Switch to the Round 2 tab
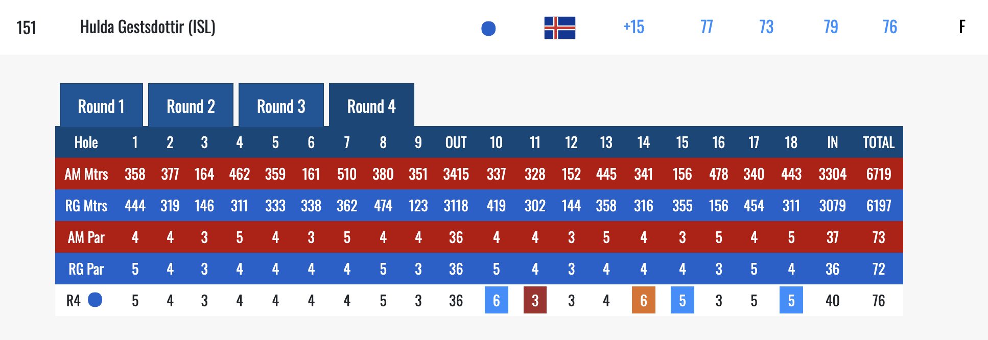988x340 pixels. 191,106
